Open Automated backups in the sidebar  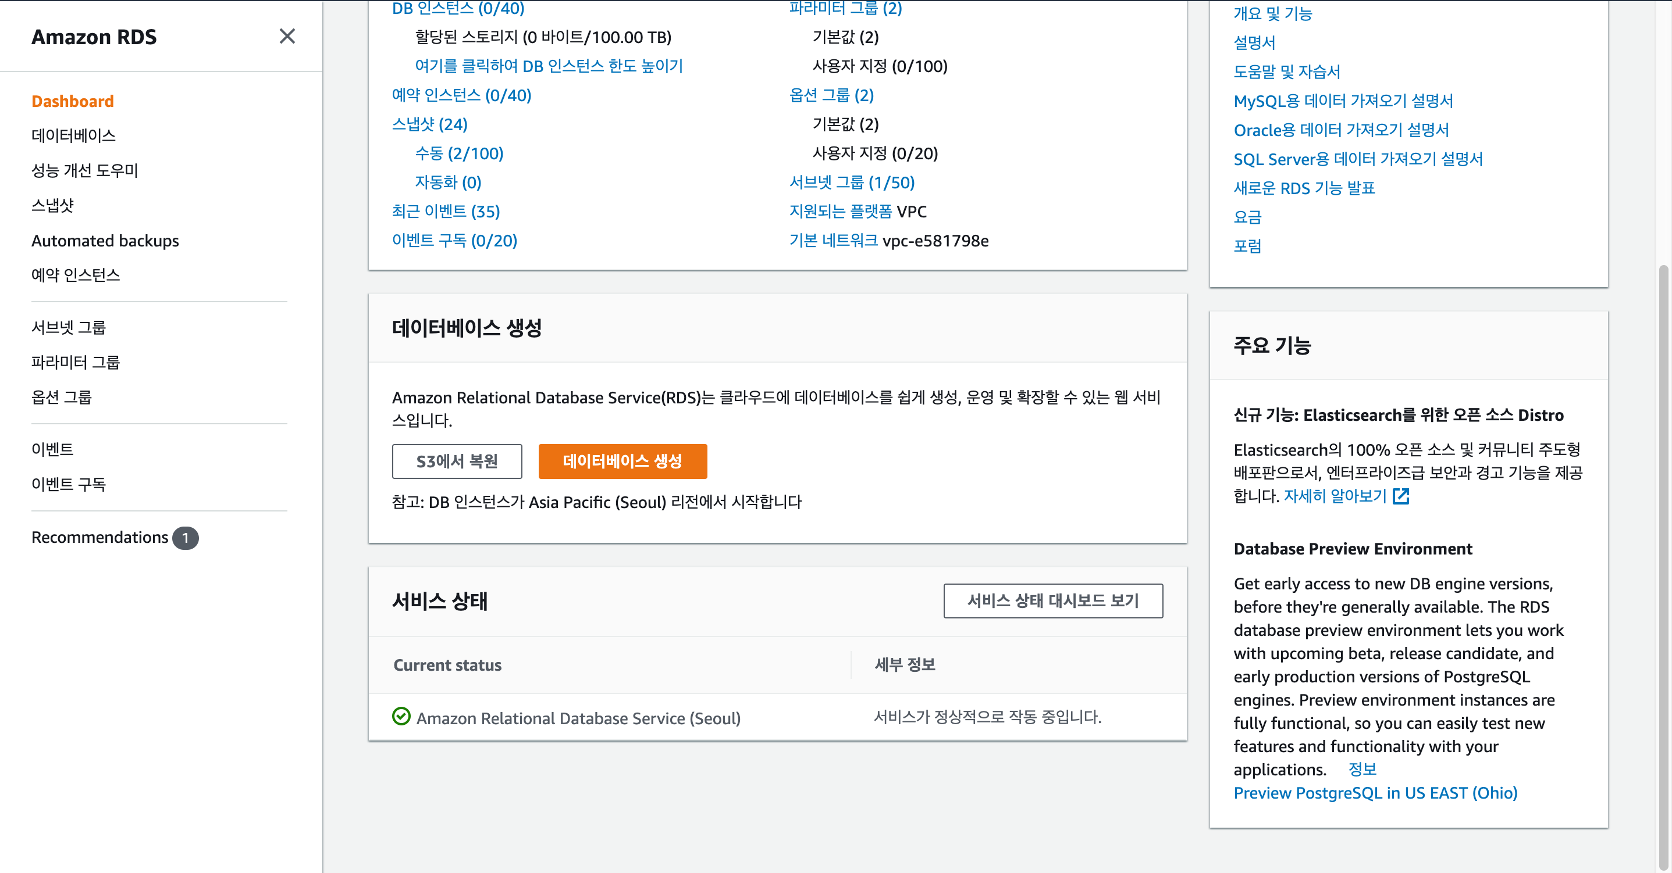pos(105,241)
